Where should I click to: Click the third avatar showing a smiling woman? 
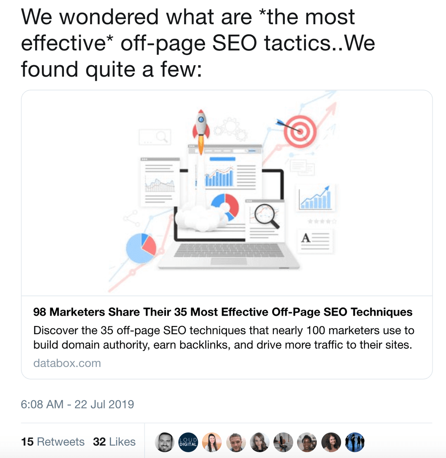click(212, 442)
